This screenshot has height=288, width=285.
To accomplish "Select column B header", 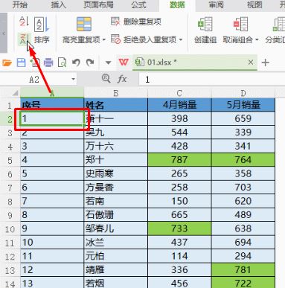I will tap(116, 93).
